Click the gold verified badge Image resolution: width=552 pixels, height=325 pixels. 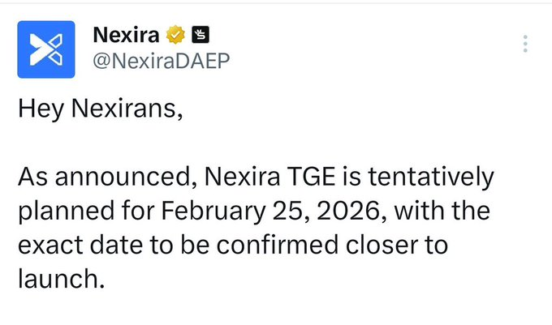coord(175,36)
